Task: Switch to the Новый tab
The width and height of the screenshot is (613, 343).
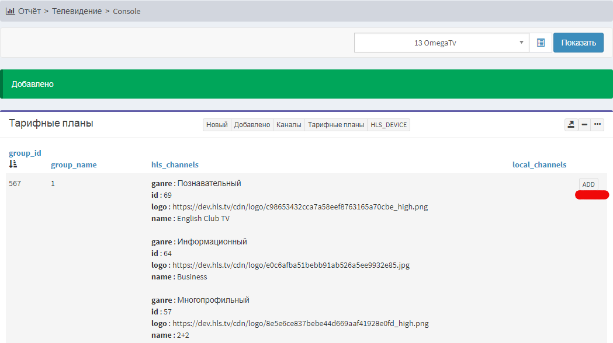Action: (x=217, y=125)
